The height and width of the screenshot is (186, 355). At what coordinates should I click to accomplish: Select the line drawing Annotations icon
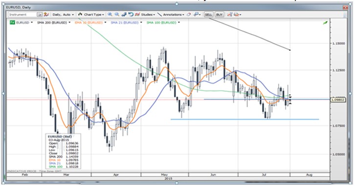click(x=159, y=15)
